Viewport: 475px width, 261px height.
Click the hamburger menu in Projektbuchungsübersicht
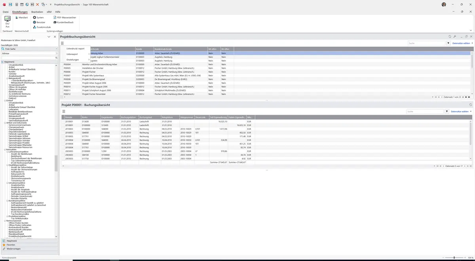pyautogui.click(x=63, y=43)
